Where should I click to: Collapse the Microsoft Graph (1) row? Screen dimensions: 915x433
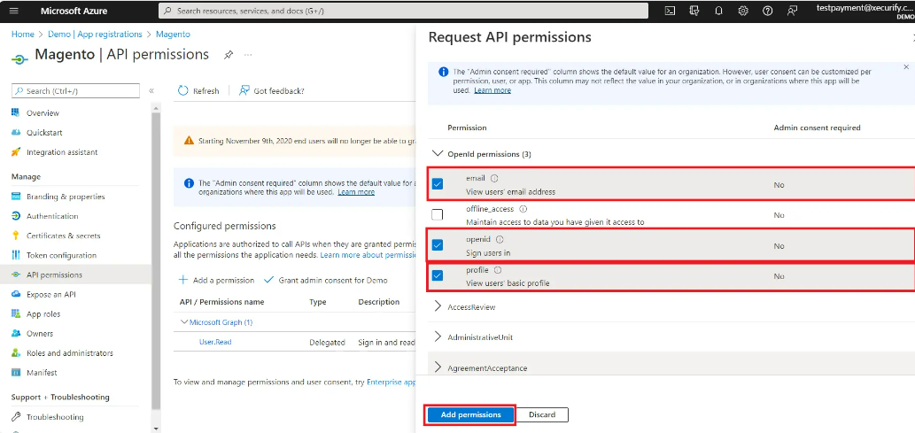click(184, 322)
